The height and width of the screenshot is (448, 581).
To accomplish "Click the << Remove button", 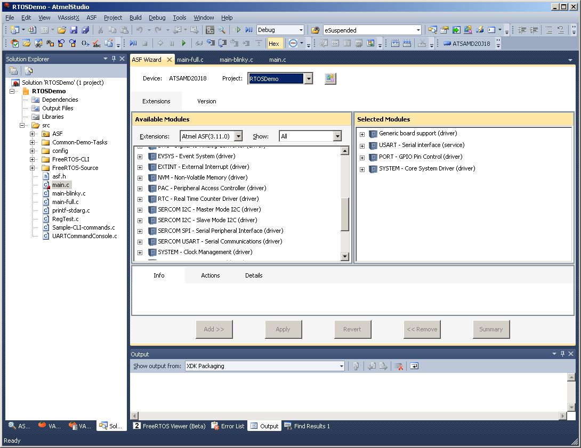I will click(x=422, y=330).
